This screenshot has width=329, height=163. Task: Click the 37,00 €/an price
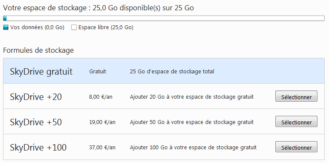point(102,147)
